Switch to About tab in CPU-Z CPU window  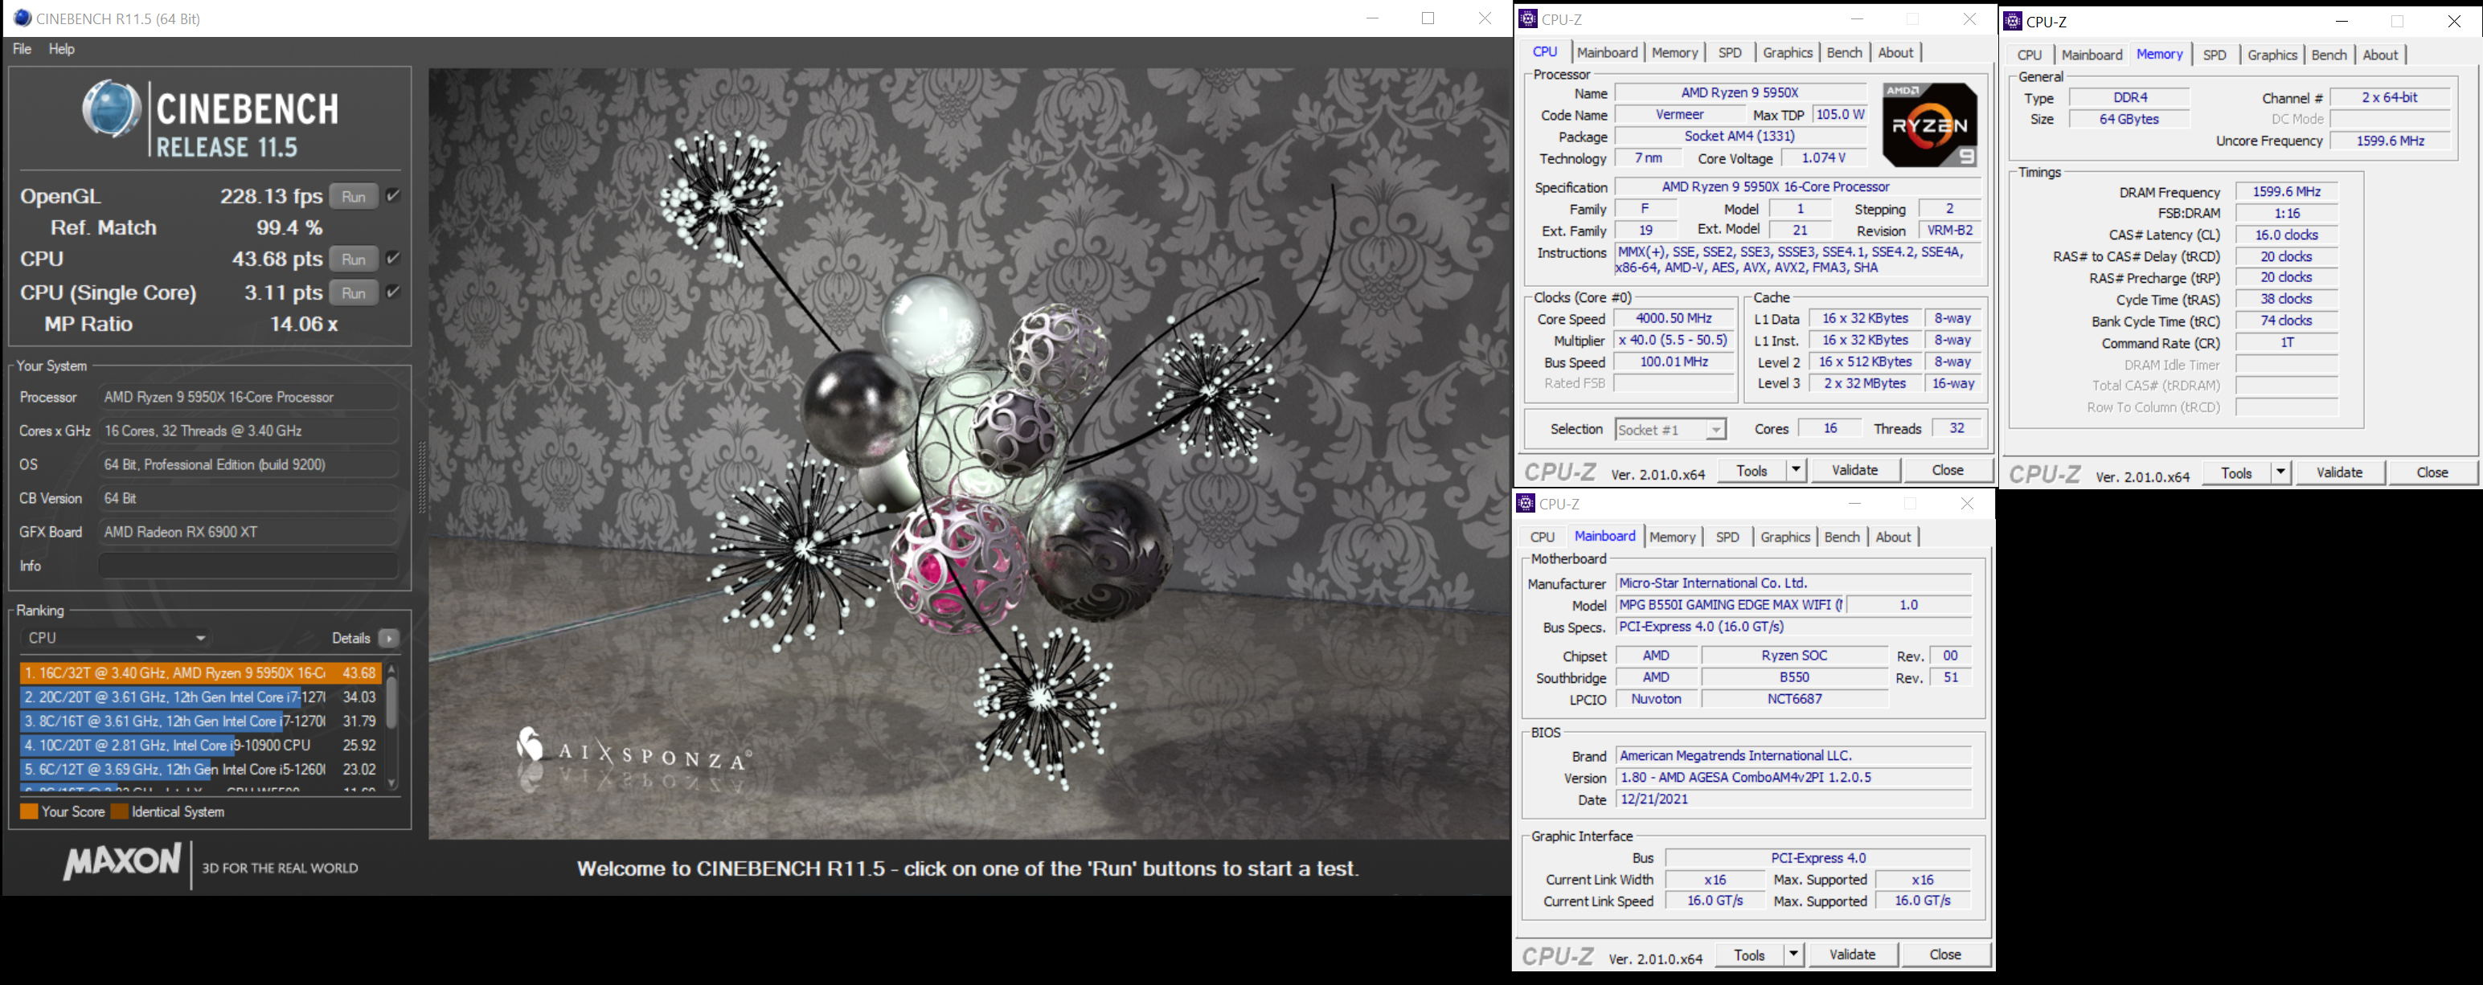1895,53
